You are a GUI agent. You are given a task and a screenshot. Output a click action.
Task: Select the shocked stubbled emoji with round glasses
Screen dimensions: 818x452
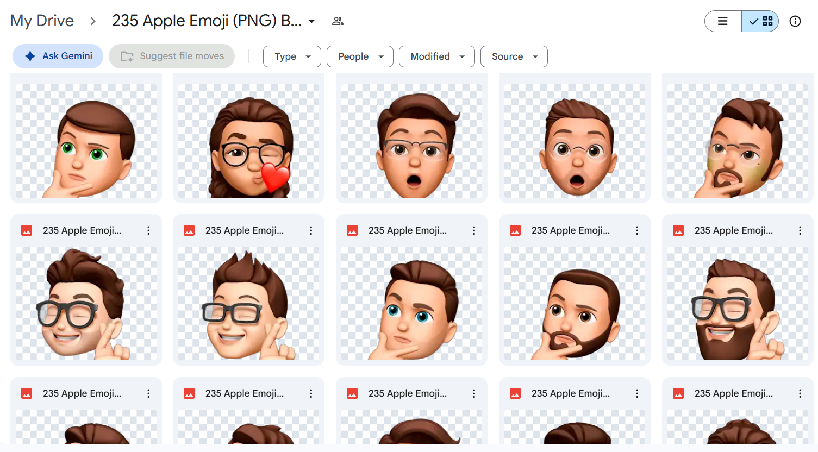(575, 141)
